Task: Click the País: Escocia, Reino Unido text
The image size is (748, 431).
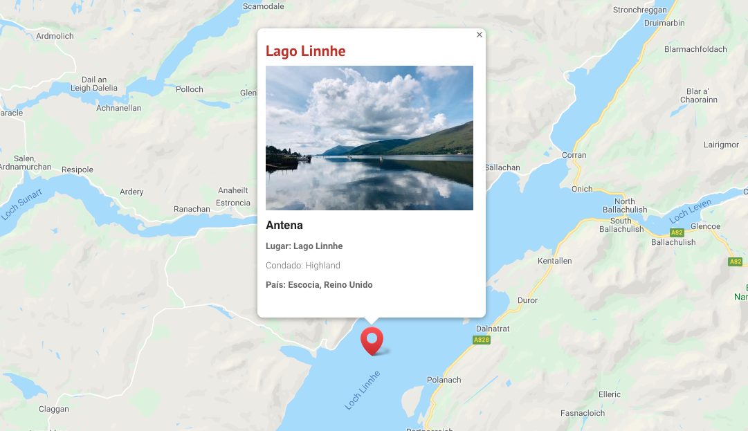Action: (x=319, y=284)
